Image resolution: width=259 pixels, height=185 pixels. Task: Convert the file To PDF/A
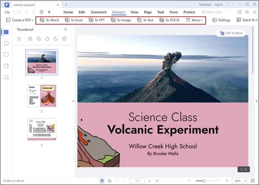click(x=170, y=20)
